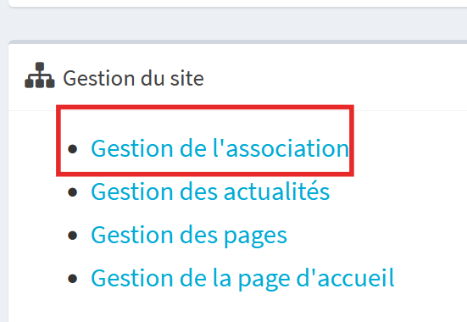Go to Gestion des pages

pyautogui.click(x=189, y=236)
